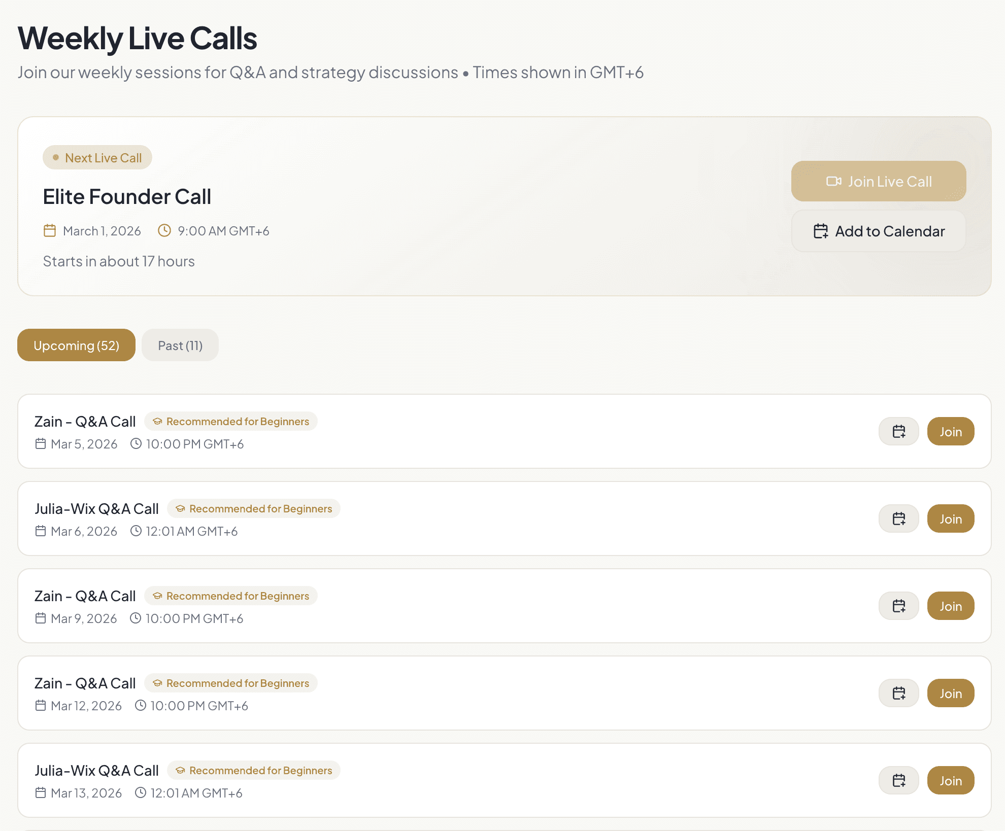Click the graduation cap icon on the Mar 5 call badge
1005x831 pixels.
coord(157,422)
